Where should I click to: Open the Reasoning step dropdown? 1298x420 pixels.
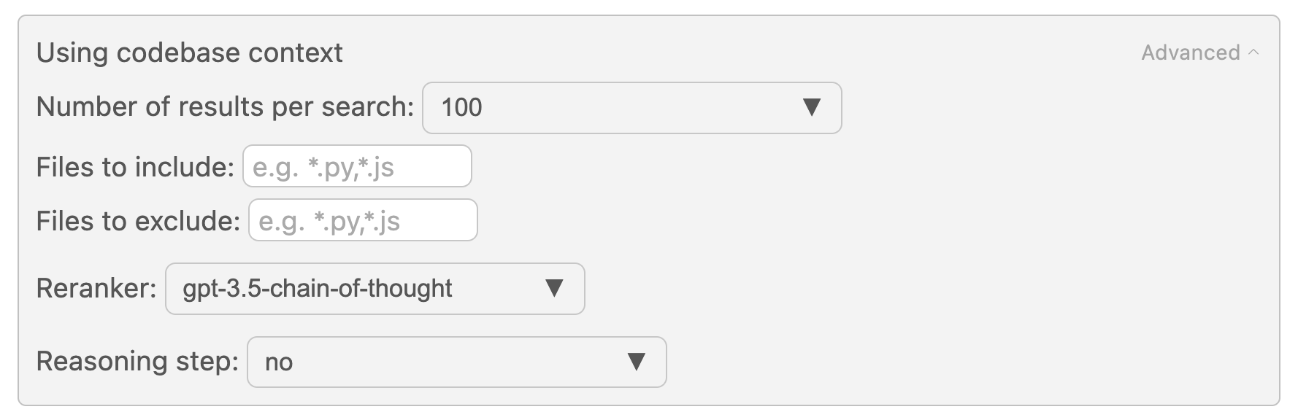click(x=456, y=362)
